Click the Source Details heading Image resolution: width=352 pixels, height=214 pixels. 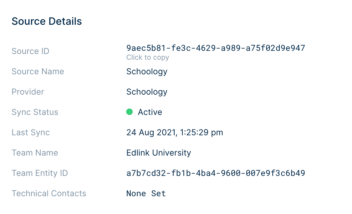(47, 21)
